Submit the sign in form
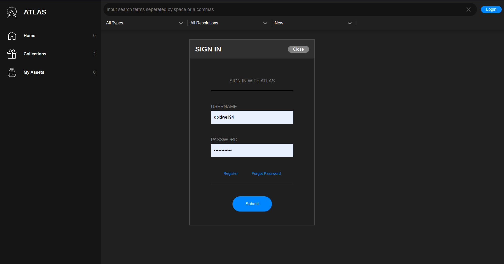Image resolution: width=504 pixels, height=264 pixels. pyautogui.click(x=252, y=204)
